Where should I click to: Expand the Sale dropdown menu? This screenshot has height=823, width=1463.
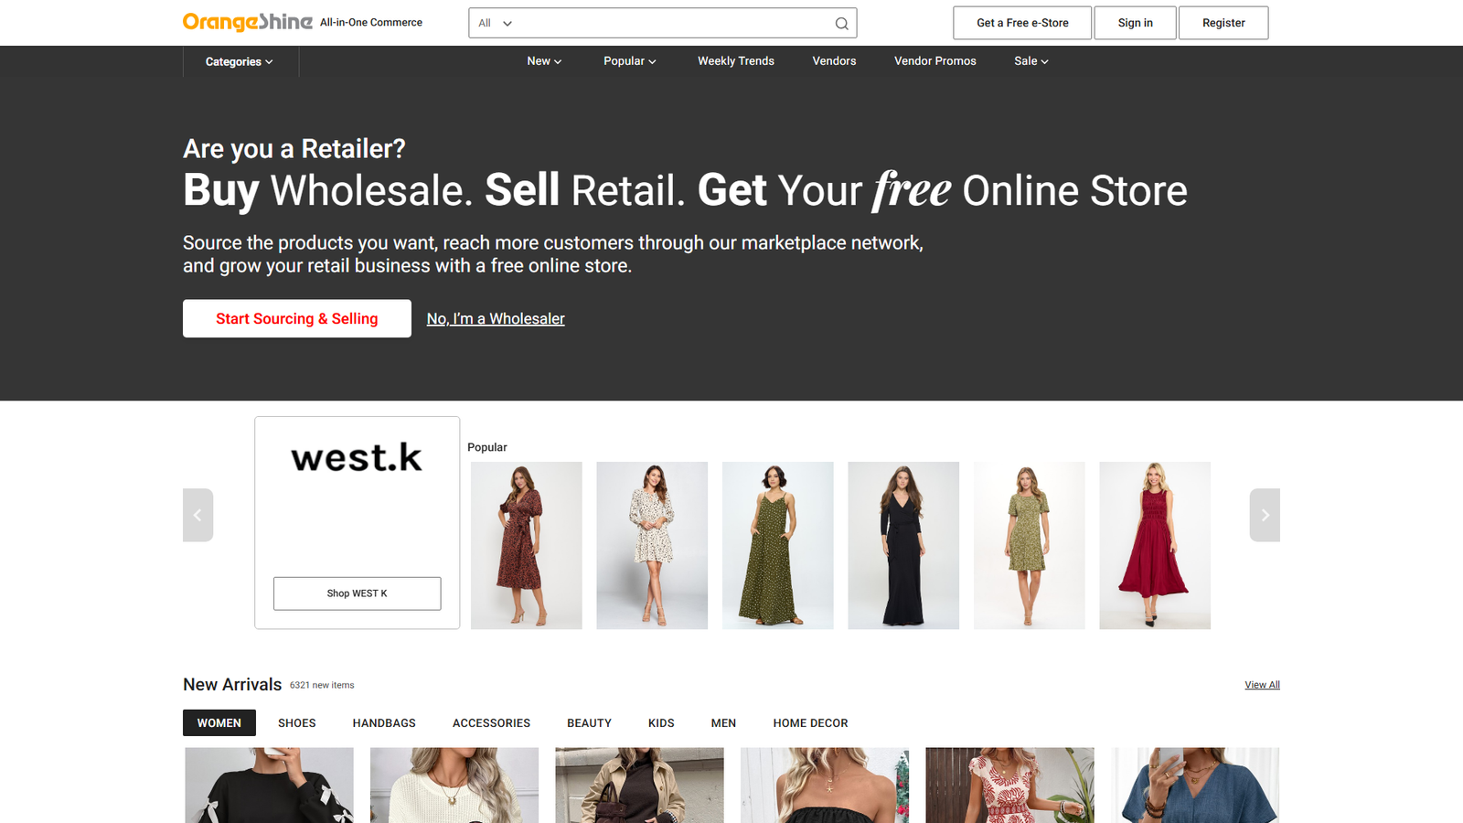click(1031, 61)
